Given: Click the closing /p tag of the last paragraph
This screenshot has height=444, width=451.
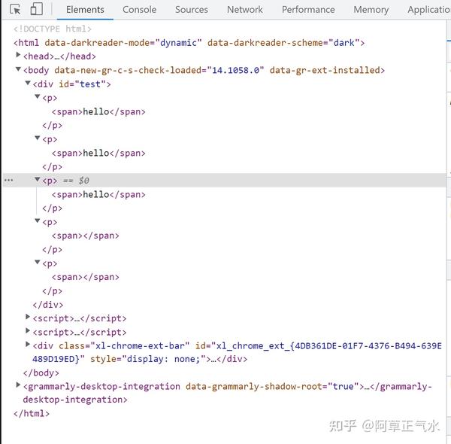Looking at the screenshot, I should click(52, 290).
